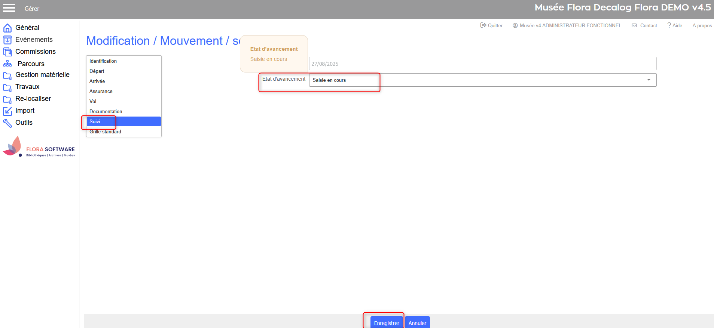Viewport: 714px width, 328px height.
Task: Select the Grille standard tab
Action: pyautogui.click(x=124, y=132)
